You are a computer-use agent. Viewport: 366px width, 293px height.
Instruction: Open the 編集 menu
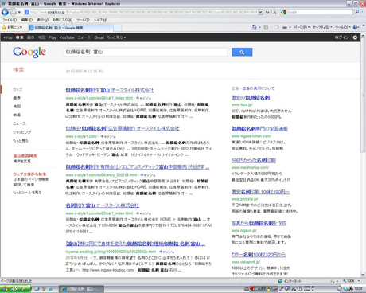27,20
